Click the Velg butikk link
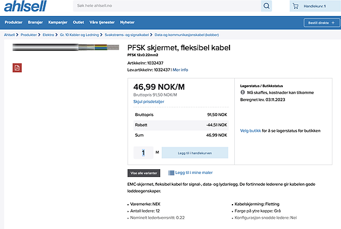 click(x=250, y=131)
